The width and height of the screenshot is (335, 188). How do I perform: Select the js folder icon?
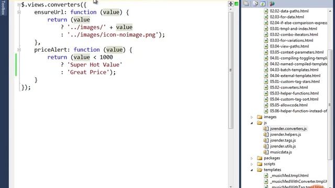pos(260,123)
